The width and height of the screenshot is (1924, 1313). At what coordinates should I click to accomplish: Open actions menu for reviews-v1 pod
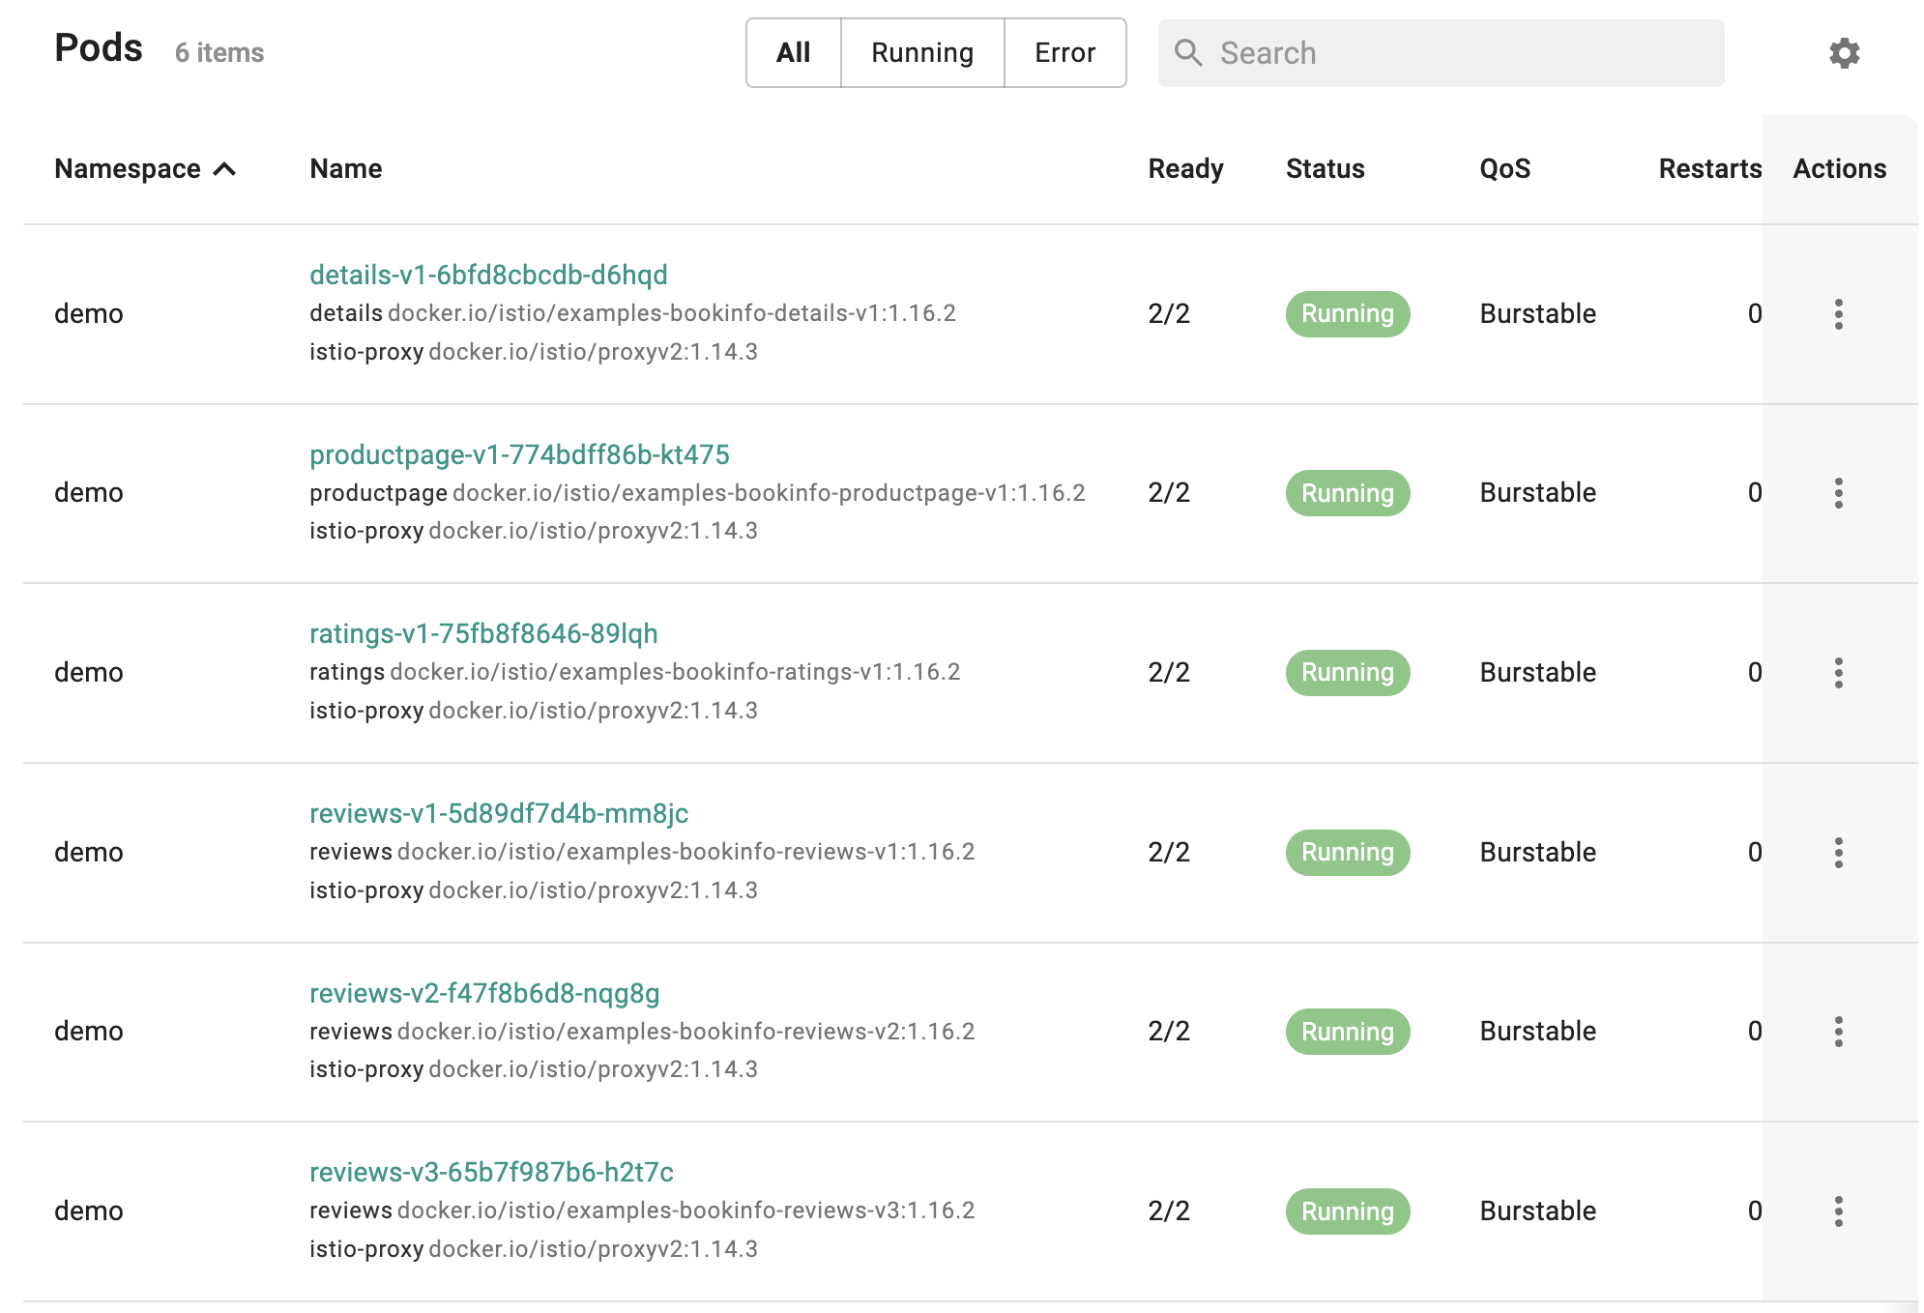[1838, 853]
